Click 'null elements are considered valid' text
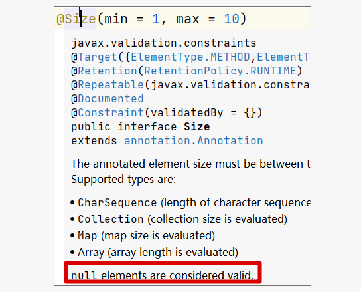Viewport: 361px width, 292px height. pyautogui.click(x=163, y=275)
